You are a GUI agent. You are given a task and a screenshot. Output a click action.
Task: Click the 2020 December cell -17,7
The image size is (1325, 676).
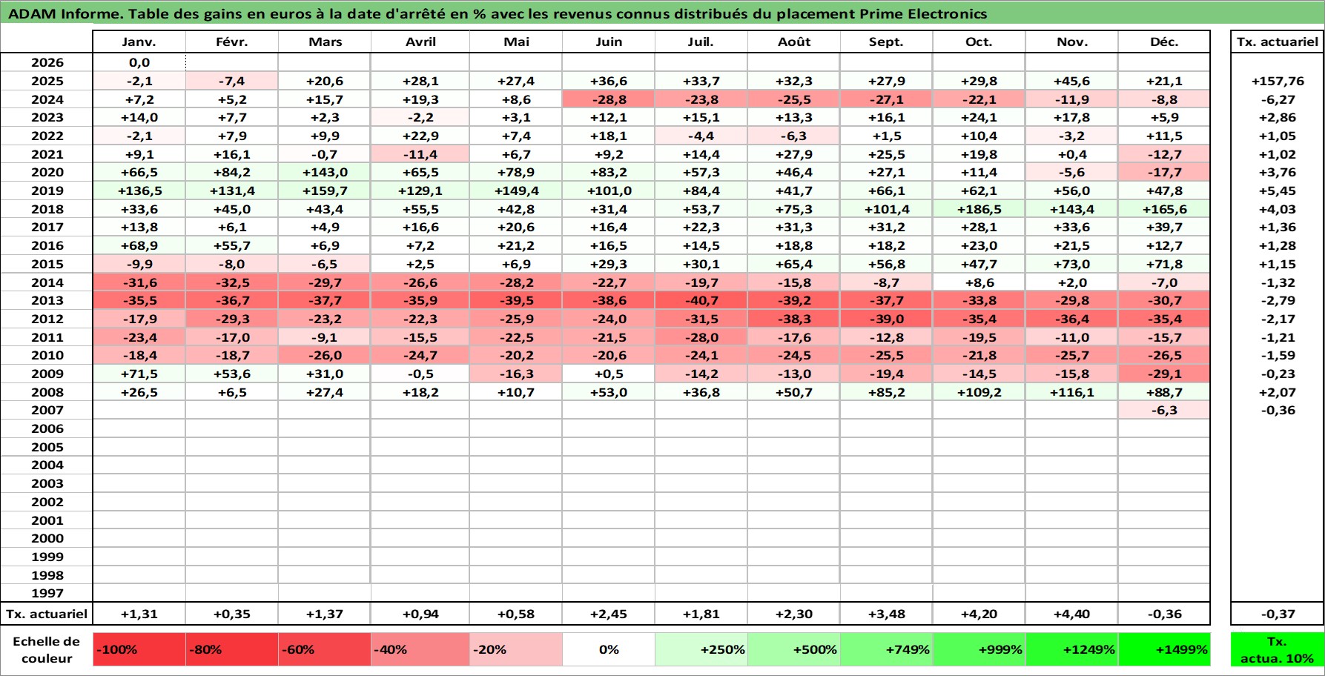[1164, 172]
